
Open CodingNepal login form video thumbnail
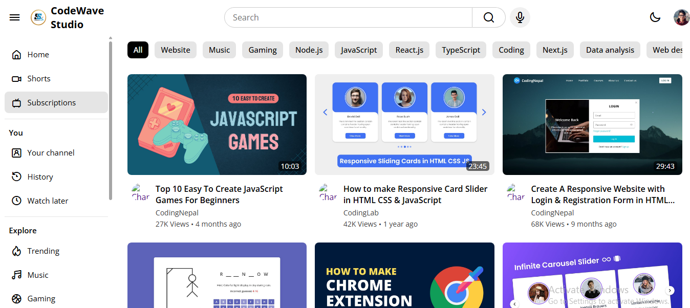point(592,124)
